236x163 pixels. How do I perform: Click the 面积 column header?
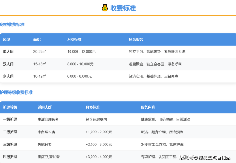coord(37,39)
